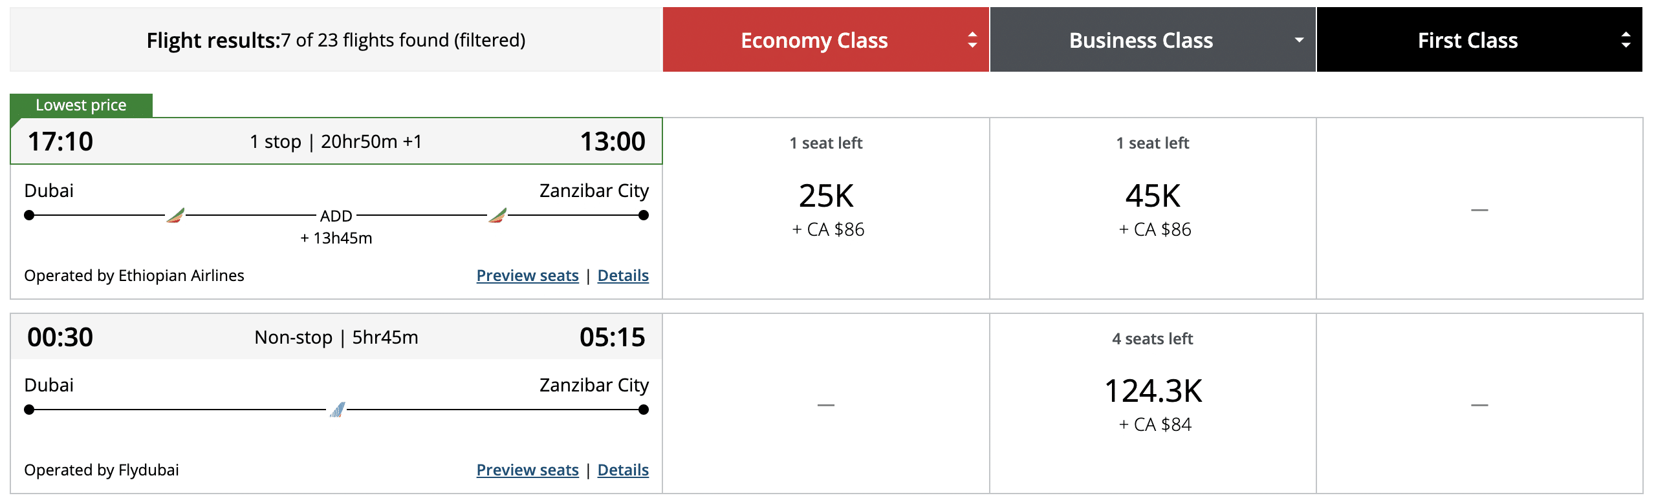Select the Economy Class column header

(814, 40)
